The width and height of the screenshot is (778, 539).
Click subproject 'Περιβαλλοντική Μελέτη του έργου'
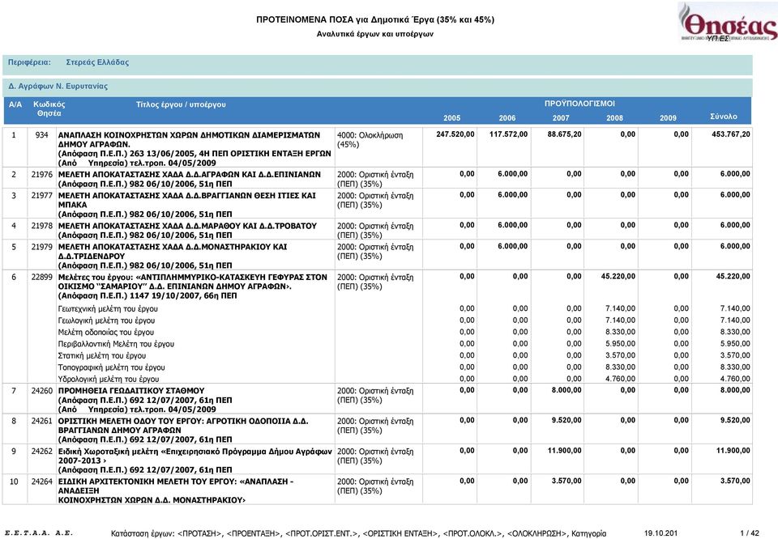pos(116,344)
